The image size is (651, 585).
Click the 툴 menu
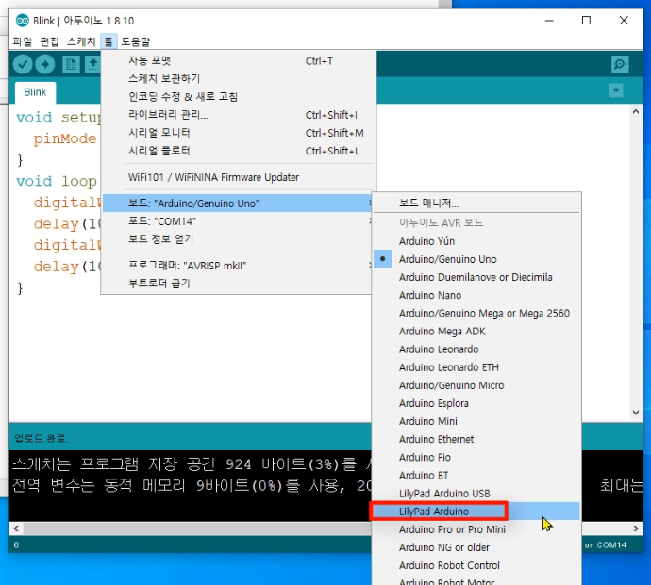pyautogui.click(x=108, y=41)
